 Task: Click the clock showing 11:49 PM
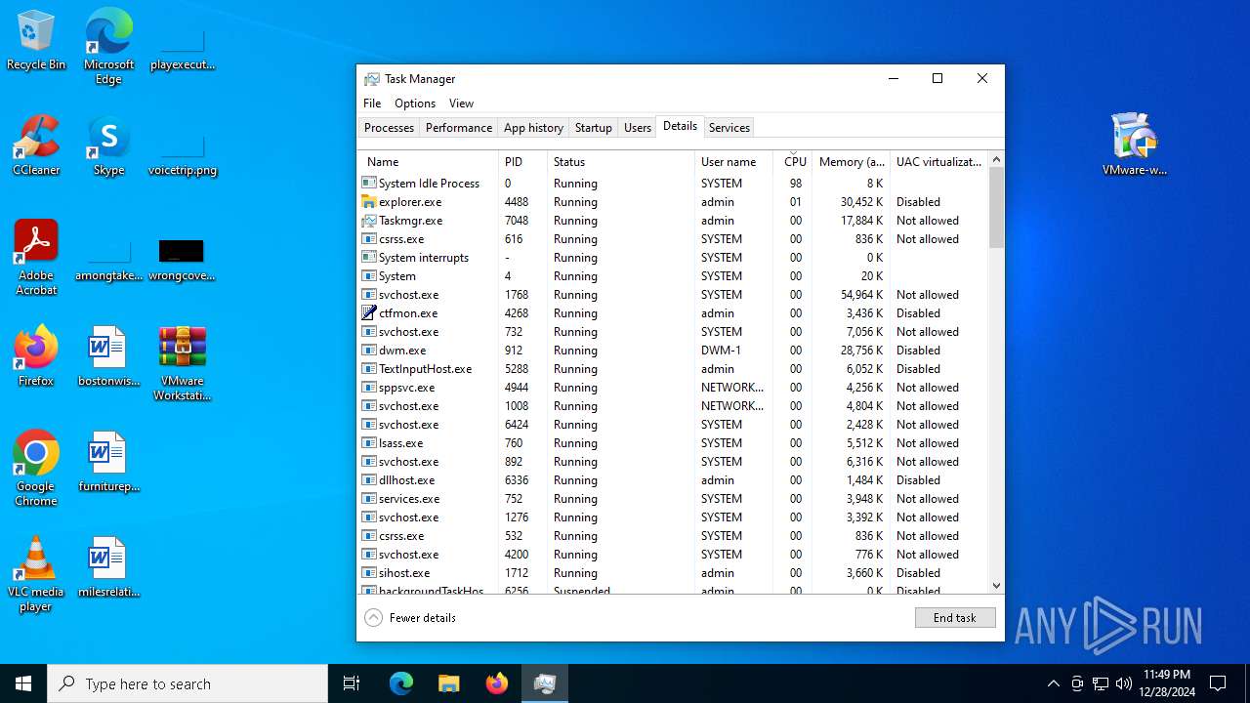pyautogui.click(x=1166, y=683)
